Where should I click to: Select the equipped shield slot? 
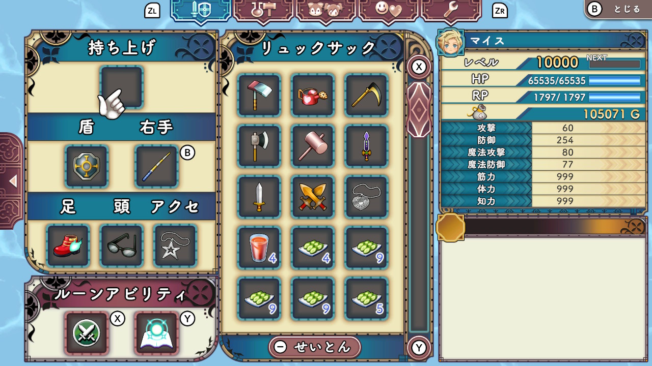[87, 166]
